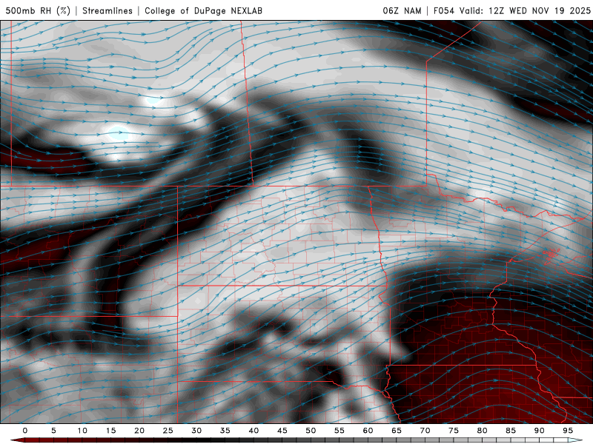Select the 40 value on the color scale
This screenshot has width=593, height=444.
(254, 431)
